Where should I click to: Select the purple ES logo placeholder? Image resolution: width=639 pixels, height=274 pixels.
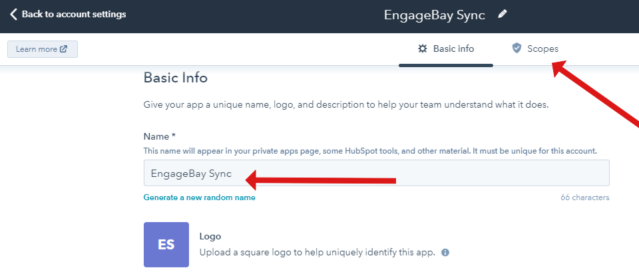click(x=166, y=245)
